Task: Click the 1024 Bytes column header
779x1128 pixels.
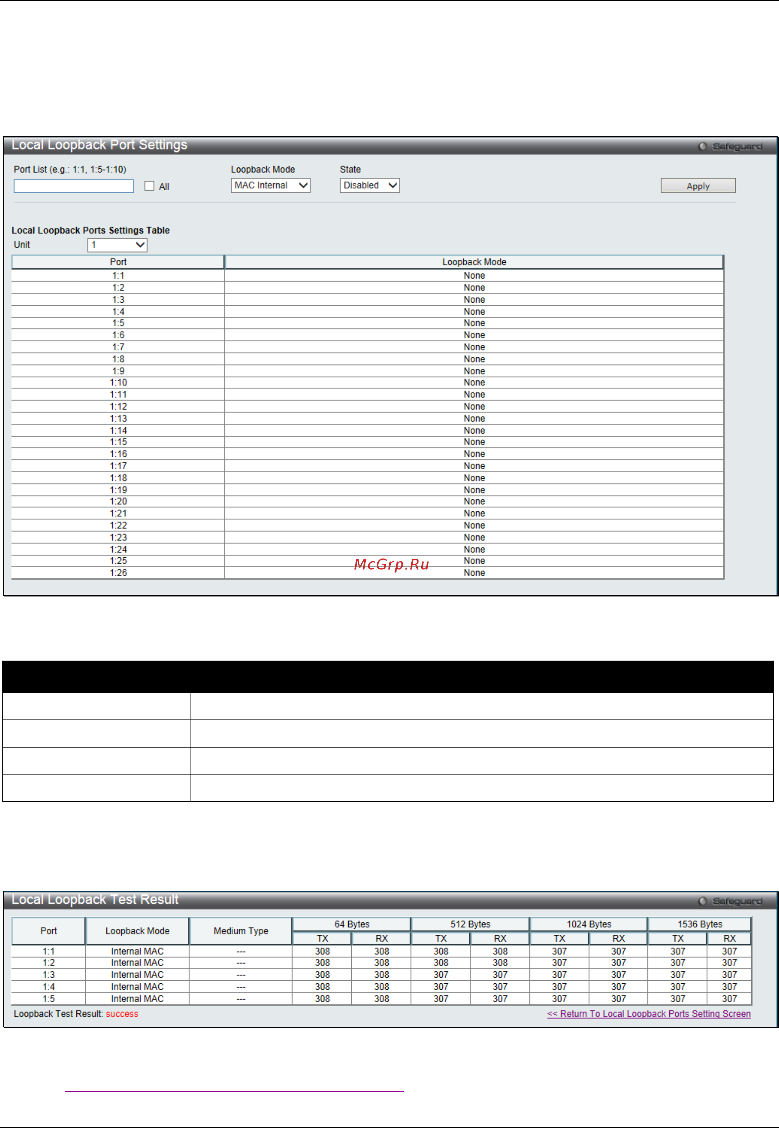Action: click(589, 924)
